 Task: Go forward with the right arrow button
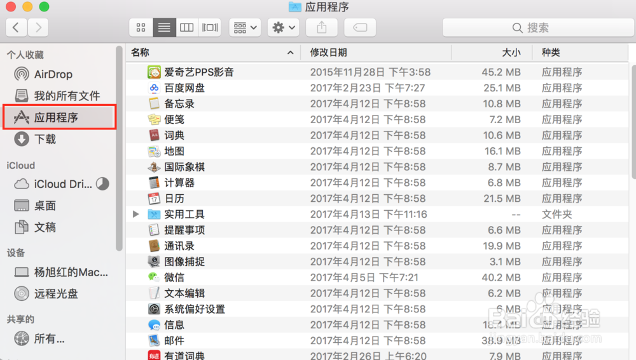point(38,27)
